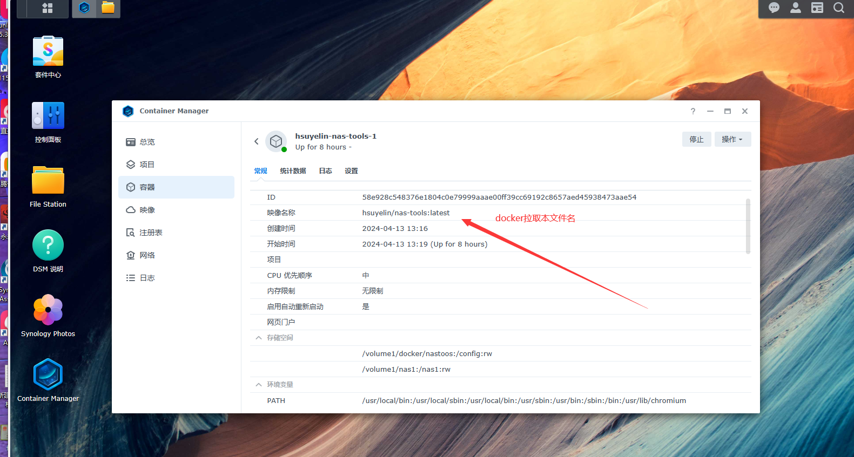Select Container Manager icon in DSM taskbar
This screenshot has width=854, height=457.
84,8
